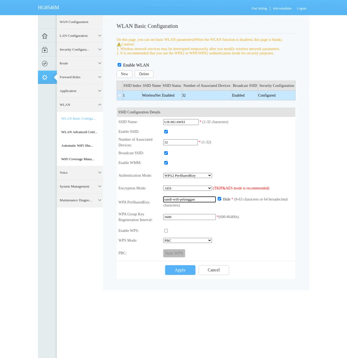Open the Encryption Mode dropdown
The height and width of the screenshot is (358, 347).
tap(187, 188)
